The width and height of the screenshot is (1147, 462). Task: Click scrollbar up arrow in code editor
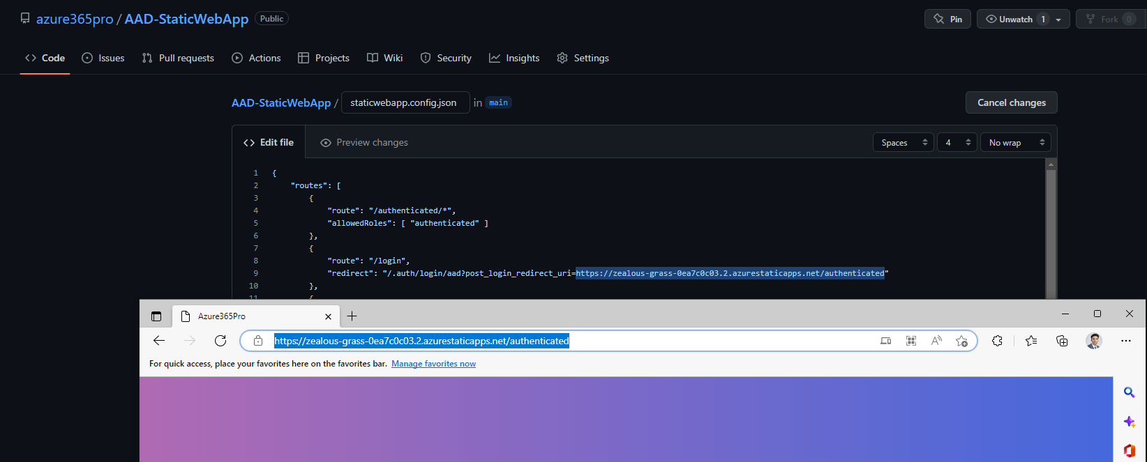coord(1051,164)
